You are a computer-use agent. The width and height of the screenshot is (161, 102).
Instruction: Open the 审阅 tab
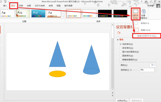[x=51, y=6]
